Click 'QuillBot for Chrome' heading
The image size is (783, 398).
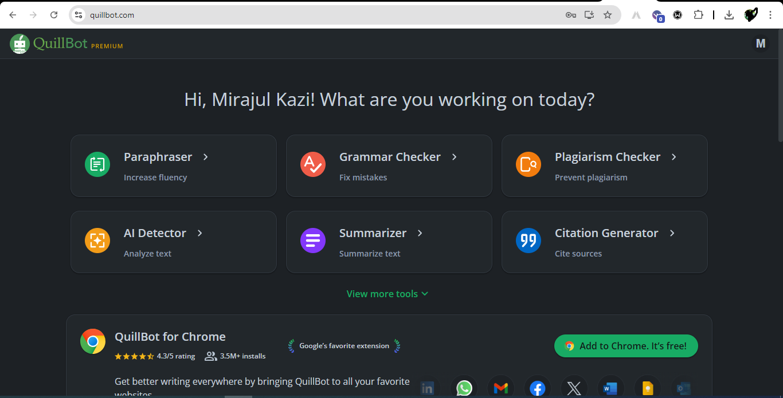170,337
